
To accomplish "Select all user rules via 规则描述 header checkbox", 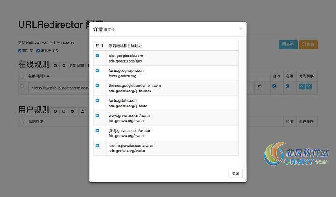I will (x=22, y=122).
